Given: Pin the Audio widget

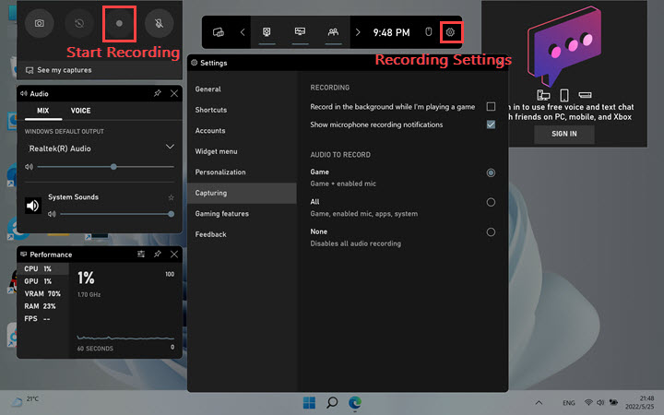Looking at the screenshot, I should coord(158,93).
